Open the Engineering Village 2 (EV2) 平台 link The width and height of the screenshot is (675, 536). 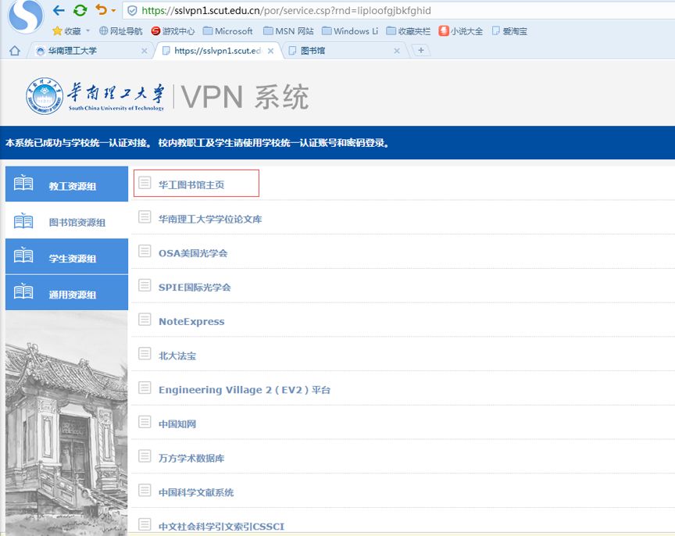(244, 390)
